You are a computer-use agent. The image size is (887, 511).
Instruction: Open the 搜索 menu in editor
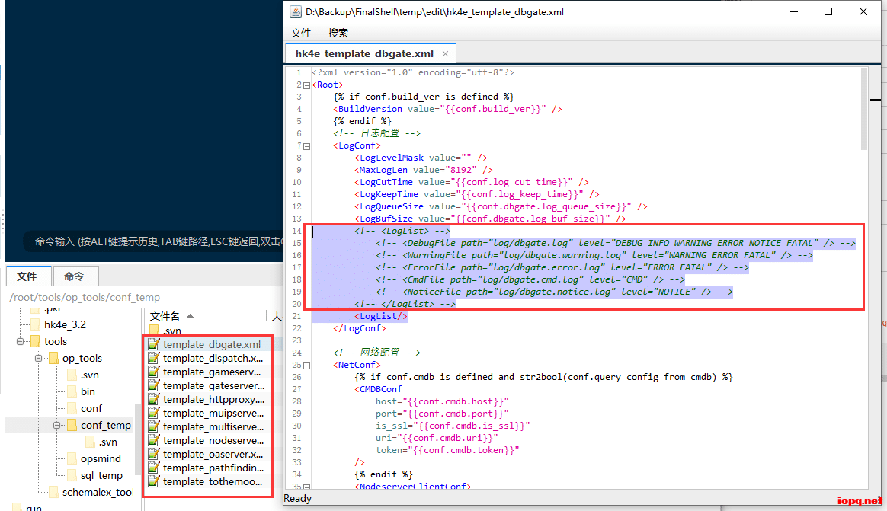tap(338, 33)
